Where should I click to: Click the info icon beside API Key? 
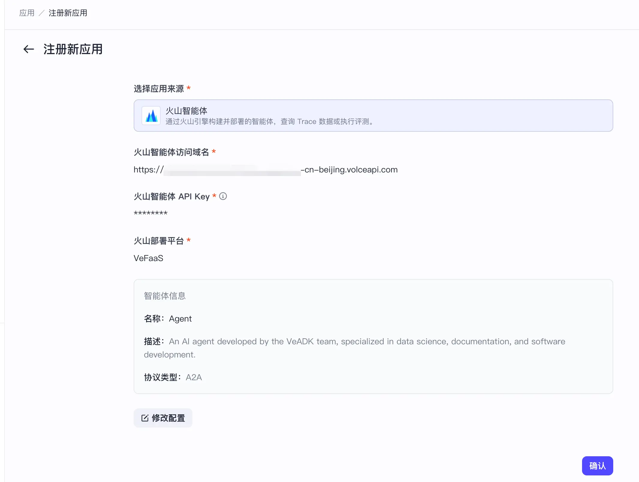click(x=223, y=196)
